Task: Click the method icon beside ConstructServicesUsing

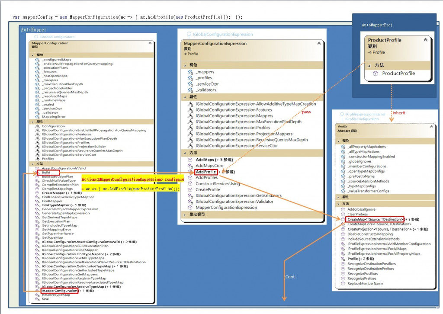Action: pos(190,183)
